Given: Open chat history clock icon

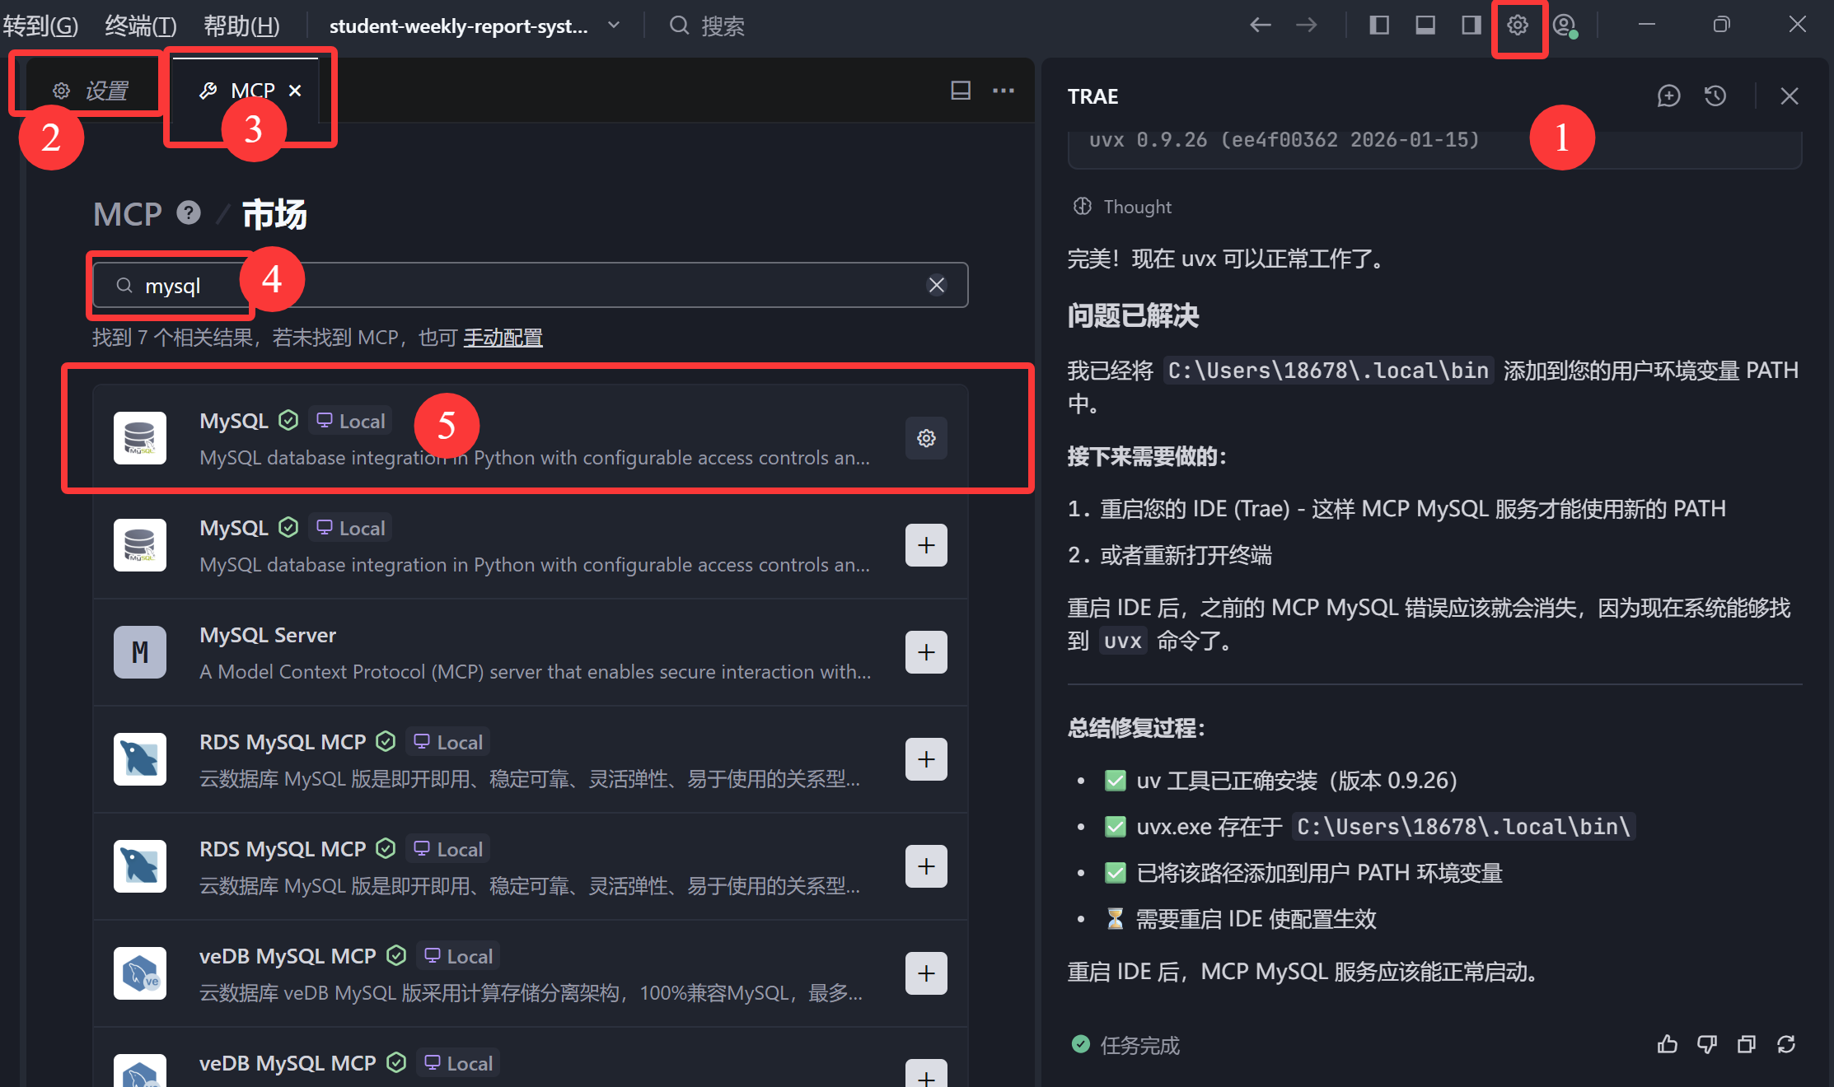Looking at the screenshot, I should (x=1715, y=96).
